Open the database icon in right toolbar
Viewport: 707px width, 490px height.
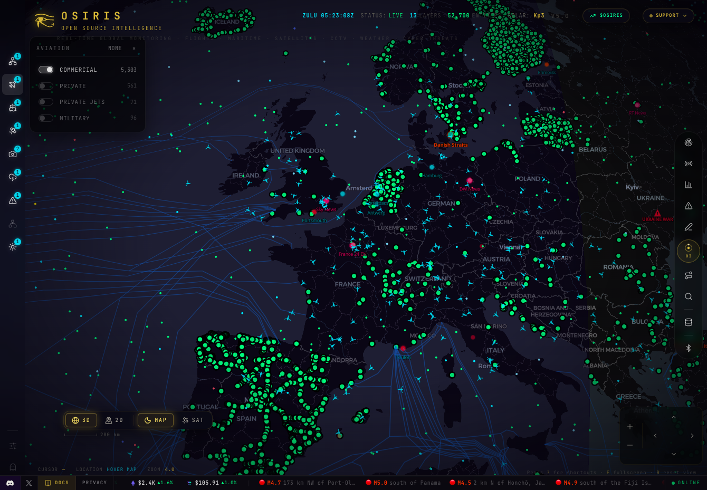689,322
